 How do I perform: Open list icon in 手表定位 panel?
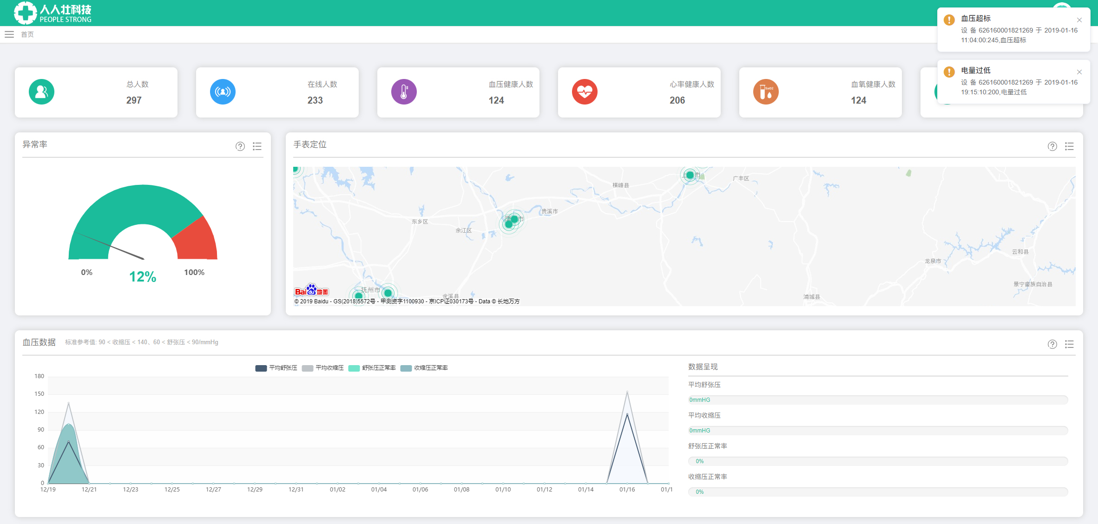click(x=1069, y=146)
